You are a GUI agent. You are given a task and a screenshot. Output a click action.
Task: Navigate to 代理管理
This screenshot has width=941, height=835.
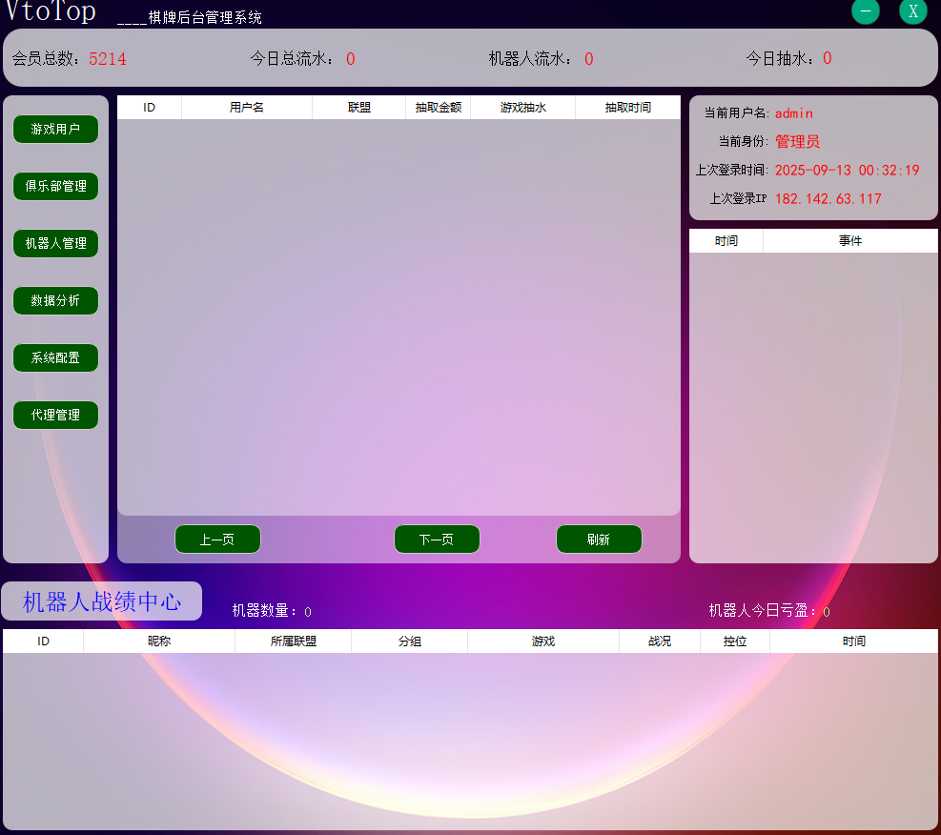pos(55,416)
